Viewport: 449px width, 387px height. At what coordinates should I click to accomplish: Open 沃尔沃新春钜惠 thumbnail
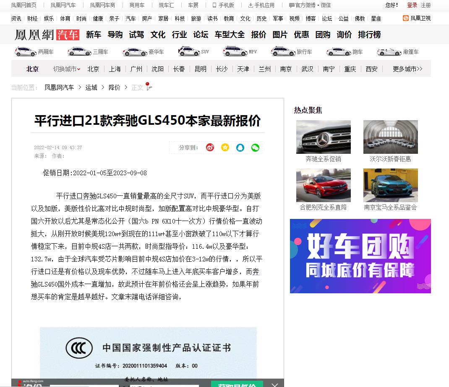pos(391,137)
